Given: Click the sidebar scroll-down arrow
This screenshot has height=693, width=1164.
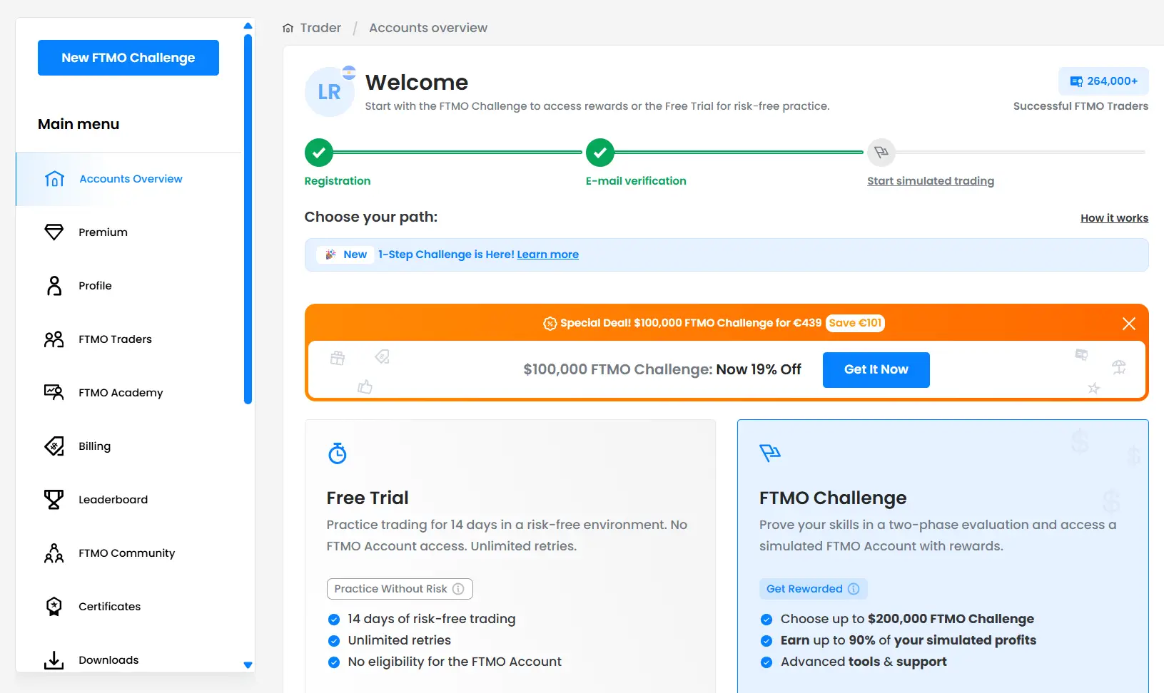Looking at the screenshot, I should coord(248,665).
